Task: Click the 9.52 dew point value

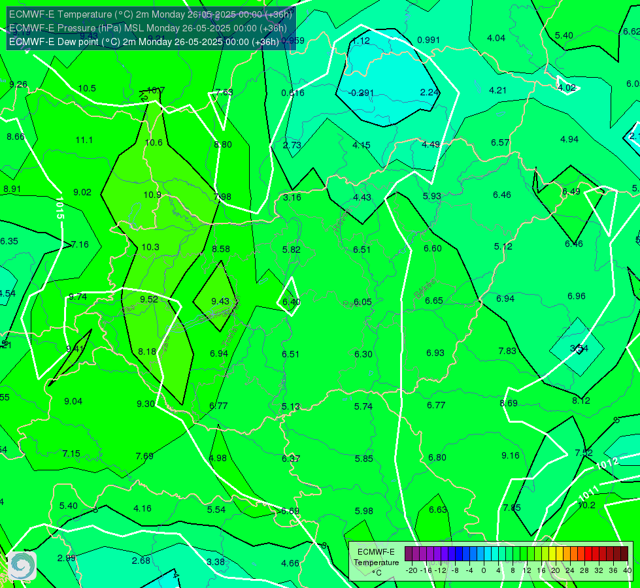Action: 149,299
